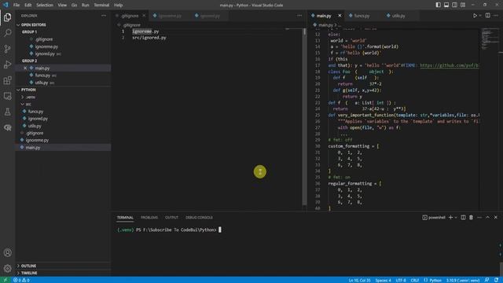Open the Go menu
The width and height of the screenshot is (503, 283).
pyautogui.click(x=74, y=5)
